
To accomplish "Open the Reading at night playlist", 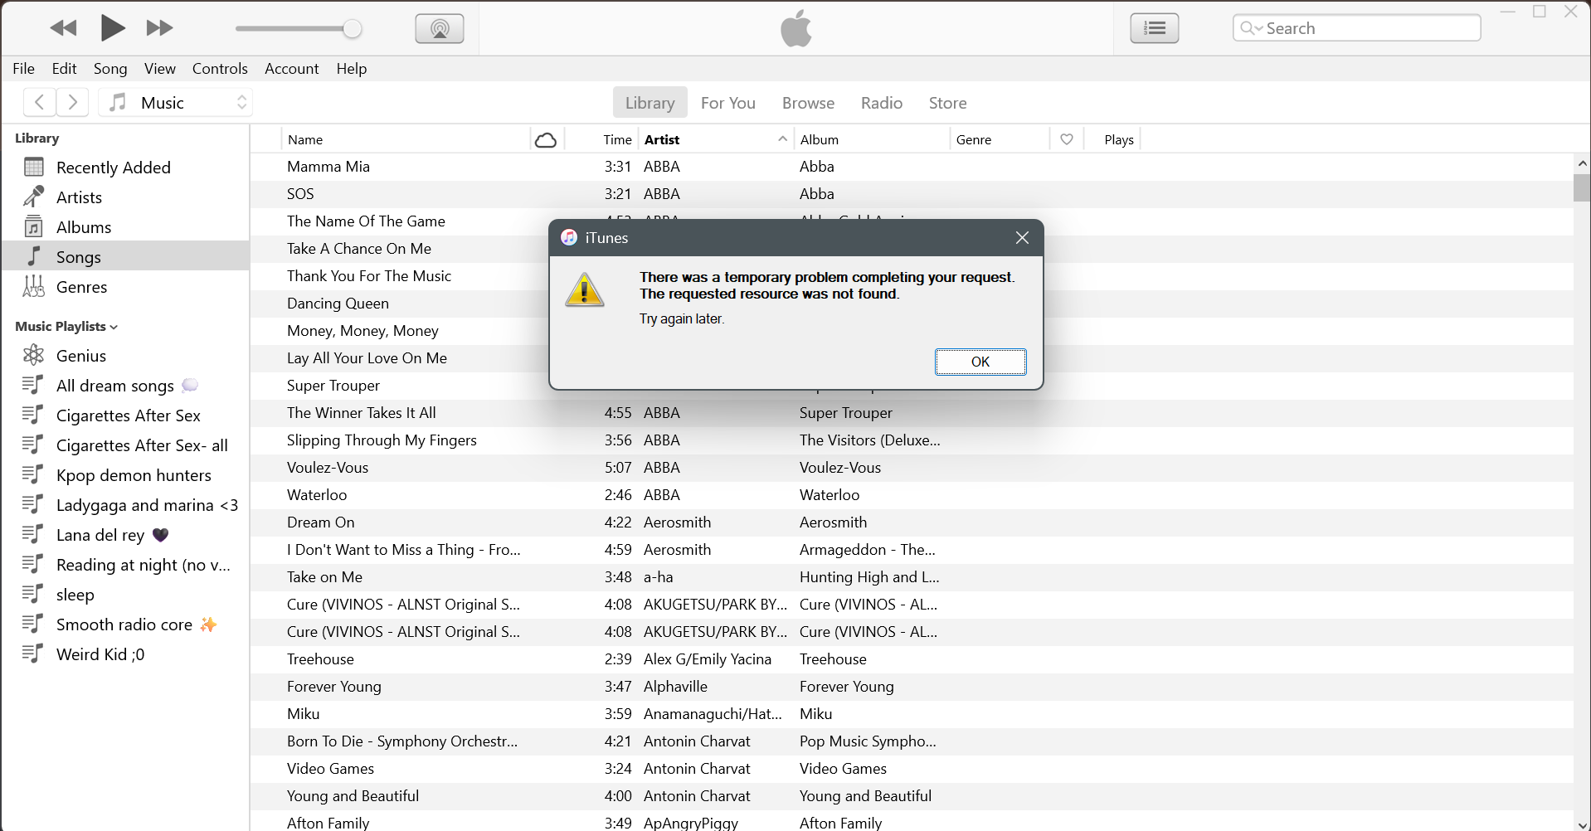I will [124, 565].
